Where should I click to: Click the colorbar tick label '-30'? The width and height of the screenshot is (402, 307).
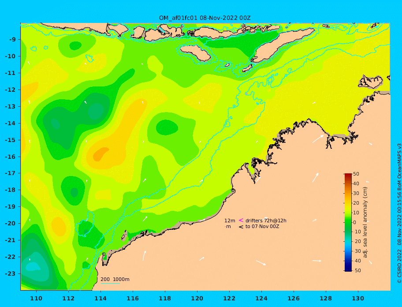(357, 251)
